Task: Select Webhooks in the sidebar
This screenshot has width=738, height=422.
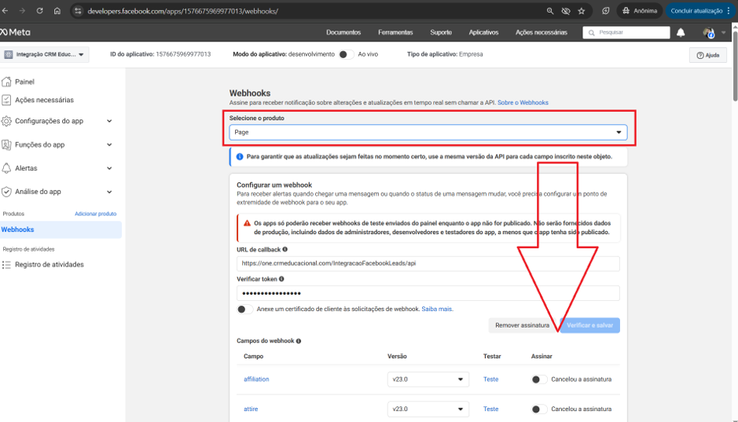Action: (x=61, y=229)
